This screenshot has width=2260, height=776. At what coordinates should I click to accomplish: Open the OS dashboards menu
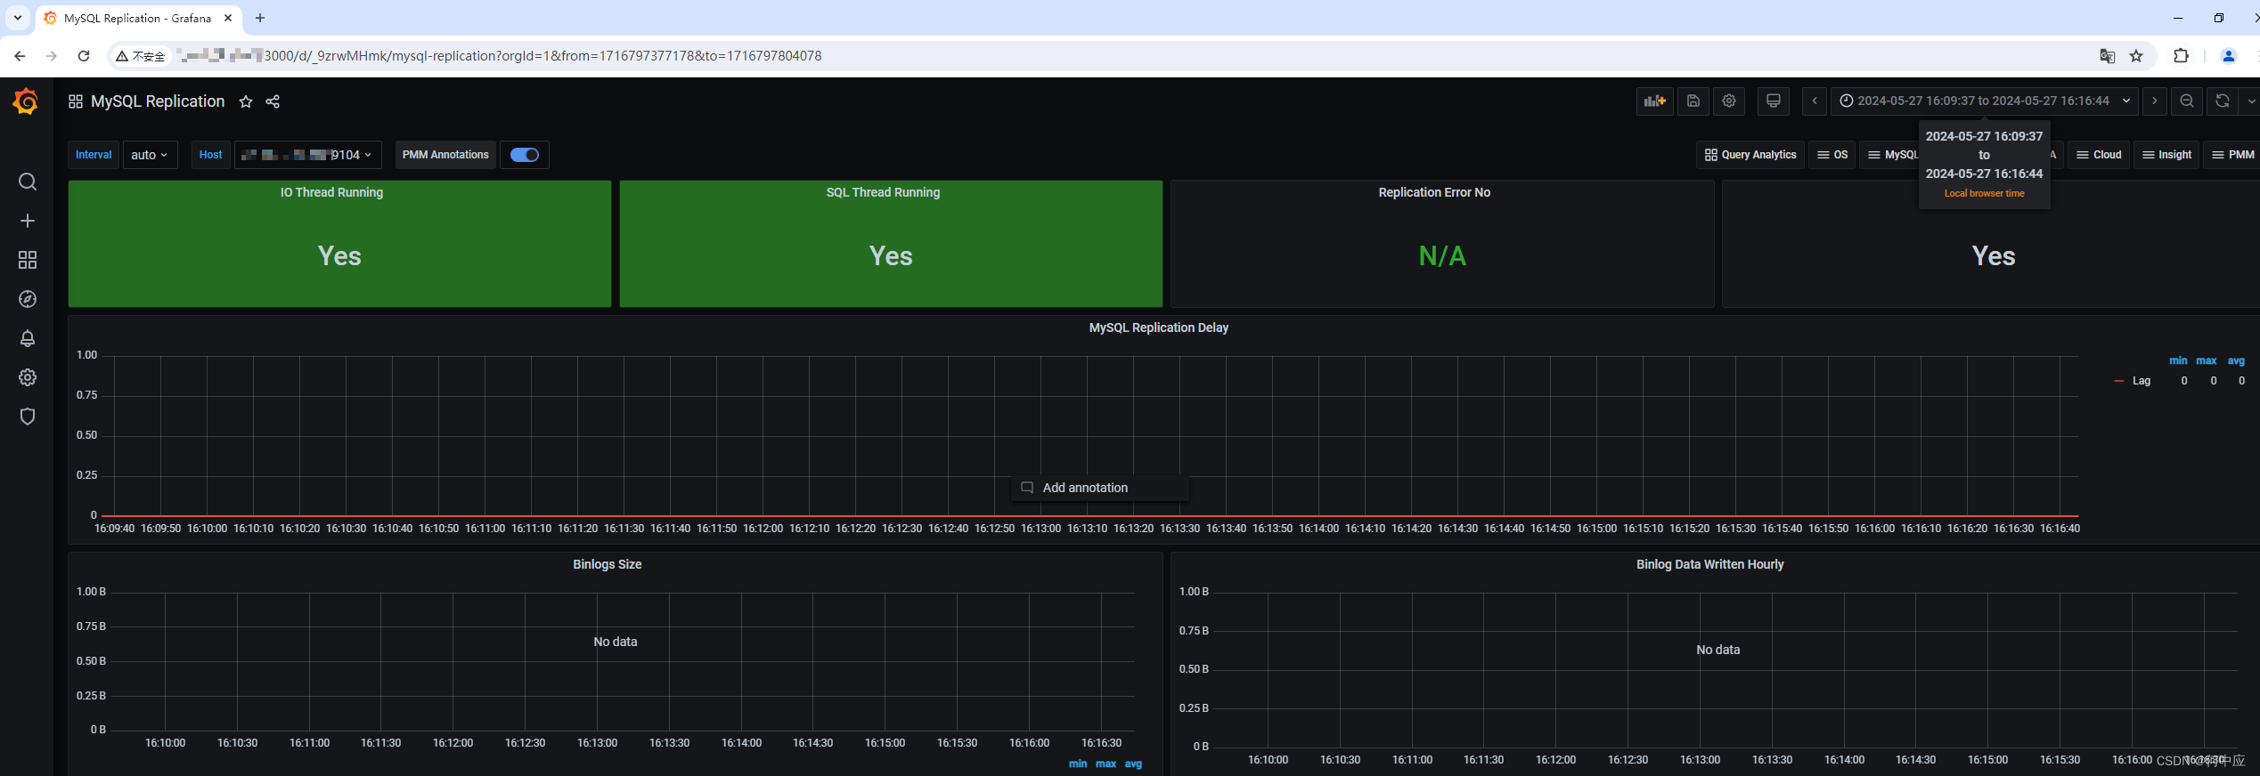(1832, 155)
